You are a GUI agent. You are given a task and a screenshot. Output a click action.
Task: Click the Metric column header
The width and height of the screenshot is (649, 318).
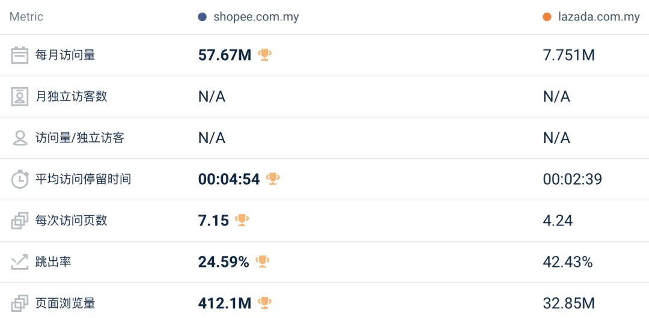point(26,17)
